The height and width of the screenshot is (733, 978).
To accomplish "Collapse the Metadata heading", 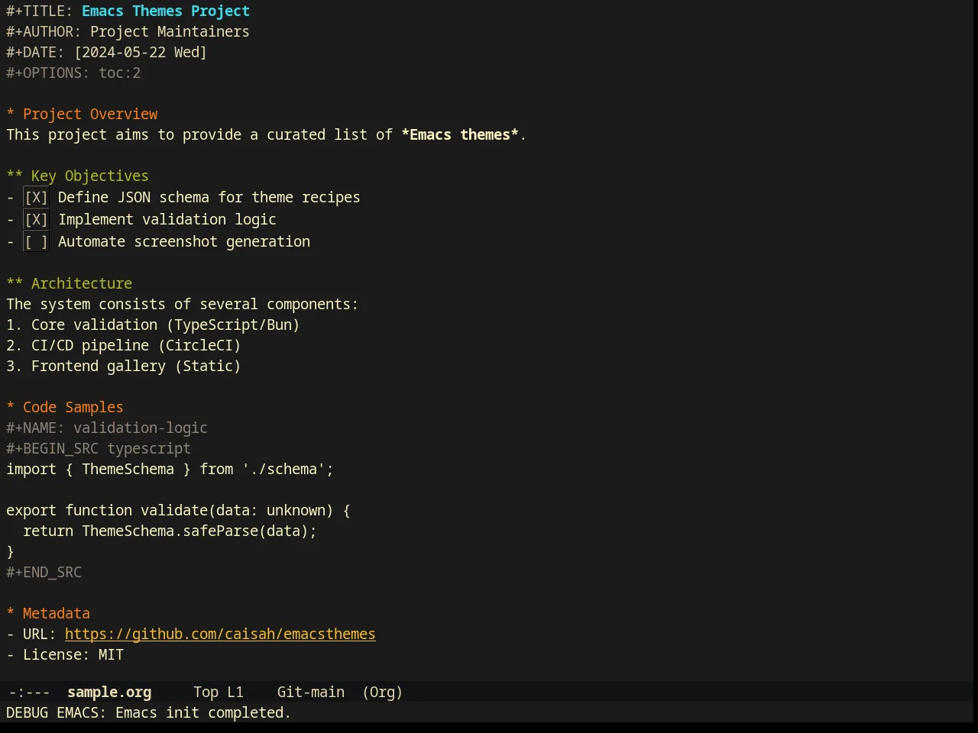I will pyautogui.click(x=48, y=613).
